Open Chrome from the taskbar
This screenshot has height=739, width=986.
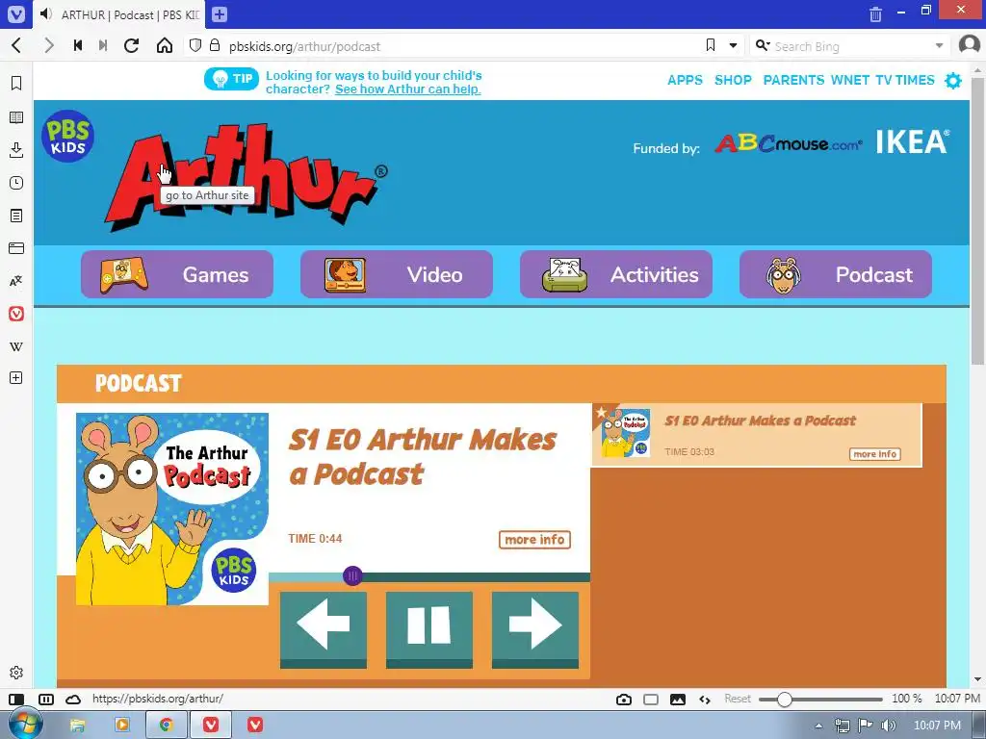(166, 725)
